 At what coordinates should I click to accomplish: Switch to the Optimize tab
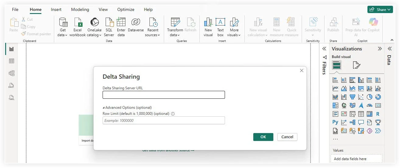(126, 9)
